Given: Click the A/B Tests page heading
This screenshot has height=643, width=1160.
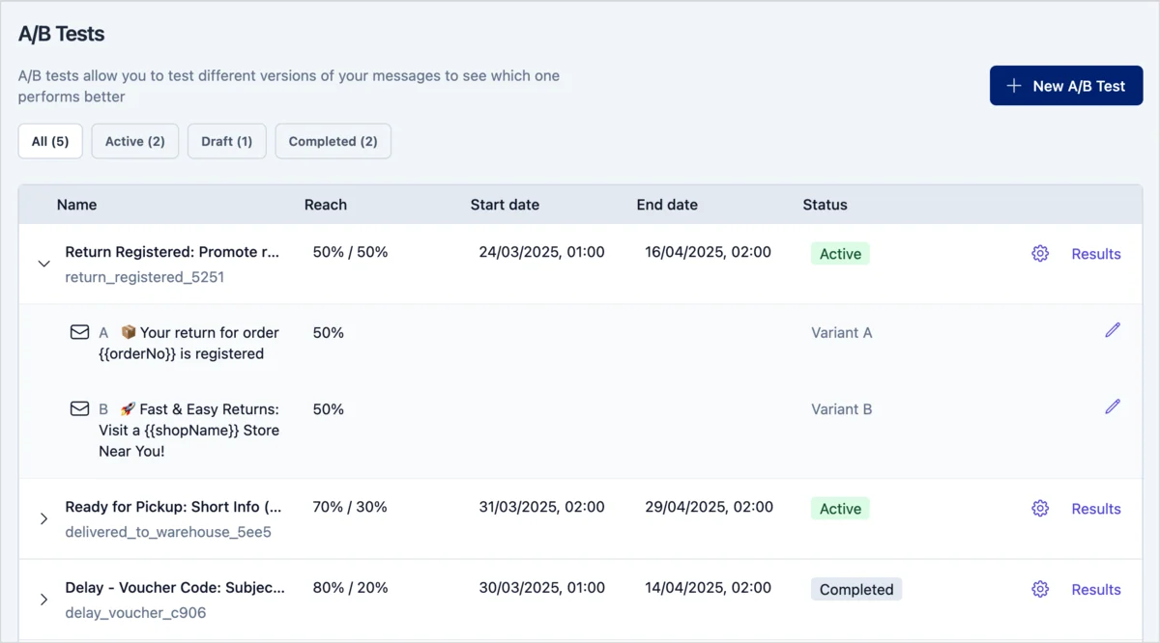Looking at the screenshot, I should (61, 34).
